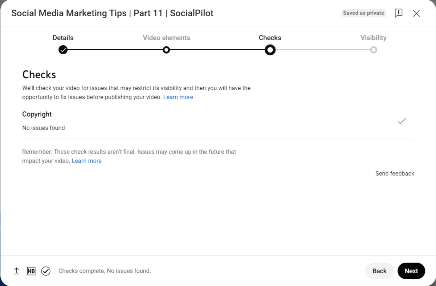
Task: Click the Back button
Action: [x=379, y=271]
